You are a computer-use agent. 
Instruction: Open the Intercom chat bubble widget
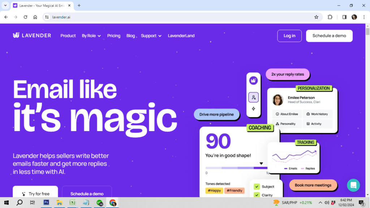click(353, 185)
